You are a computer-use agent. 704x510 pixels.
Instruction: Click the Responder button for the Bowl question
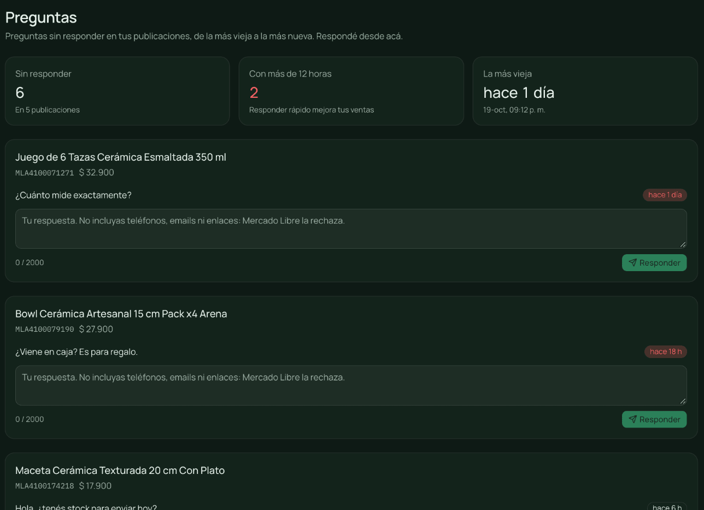[654, 419]
